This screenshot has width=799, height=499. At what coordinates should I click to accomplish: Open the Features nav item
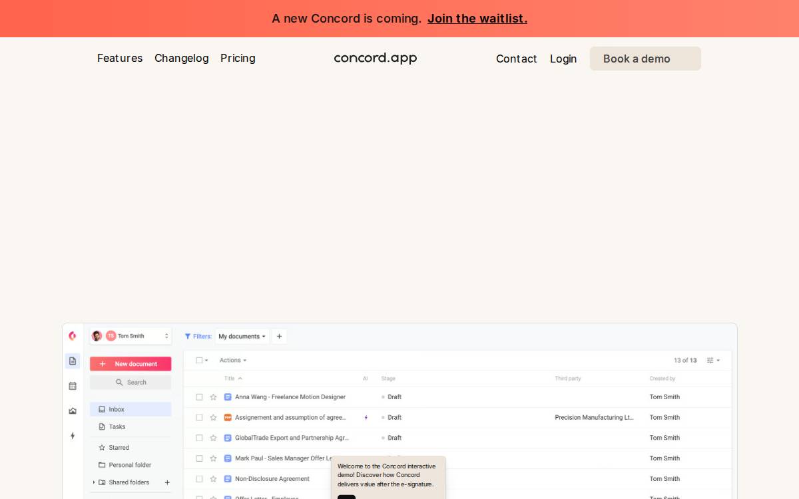(120, 59)
